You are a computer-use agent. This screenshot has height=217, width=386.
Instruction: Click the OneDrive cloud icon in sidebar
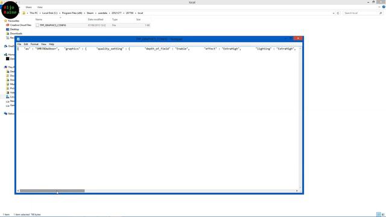(x=5, y=46)
